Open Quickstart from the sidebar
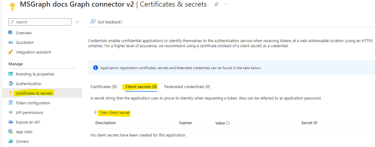This screenshot has height=147, width=375. (x=25, y=42)
